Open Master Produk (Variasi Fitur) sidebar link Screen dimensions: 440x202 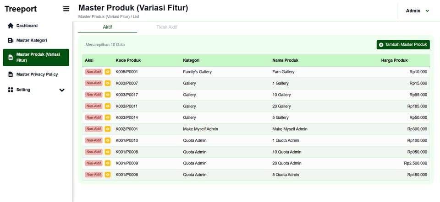(36, 57)
